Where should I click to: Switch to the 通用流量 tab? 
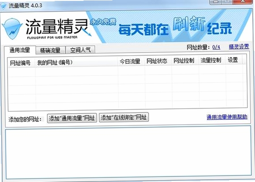20,50
